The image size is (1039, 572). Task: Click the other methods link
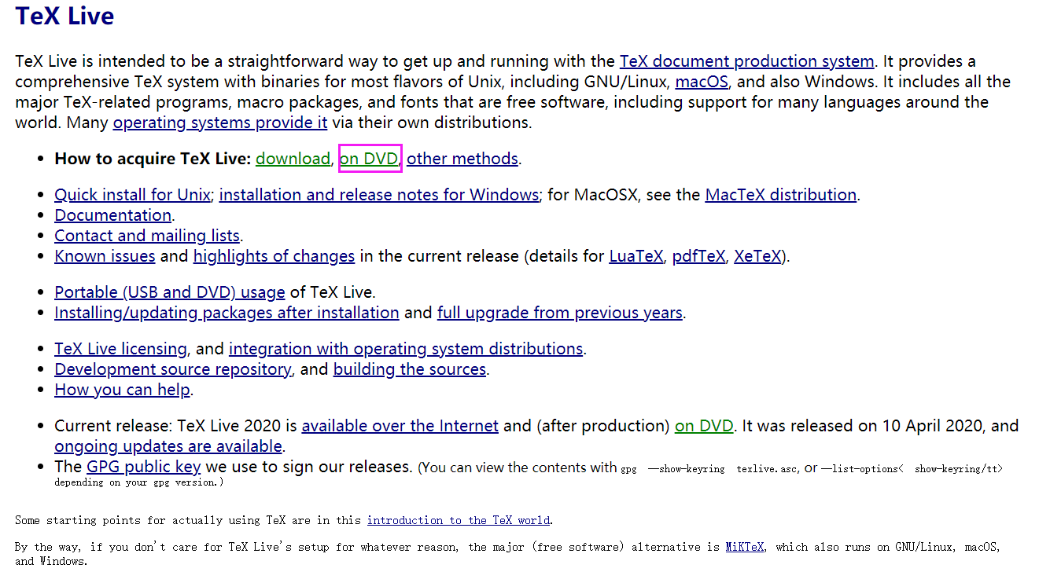pos(462,158)
